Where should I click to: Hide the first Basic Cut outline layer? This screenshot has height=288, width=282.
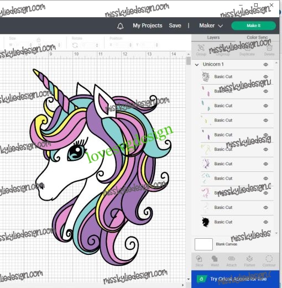click(265, 77)
